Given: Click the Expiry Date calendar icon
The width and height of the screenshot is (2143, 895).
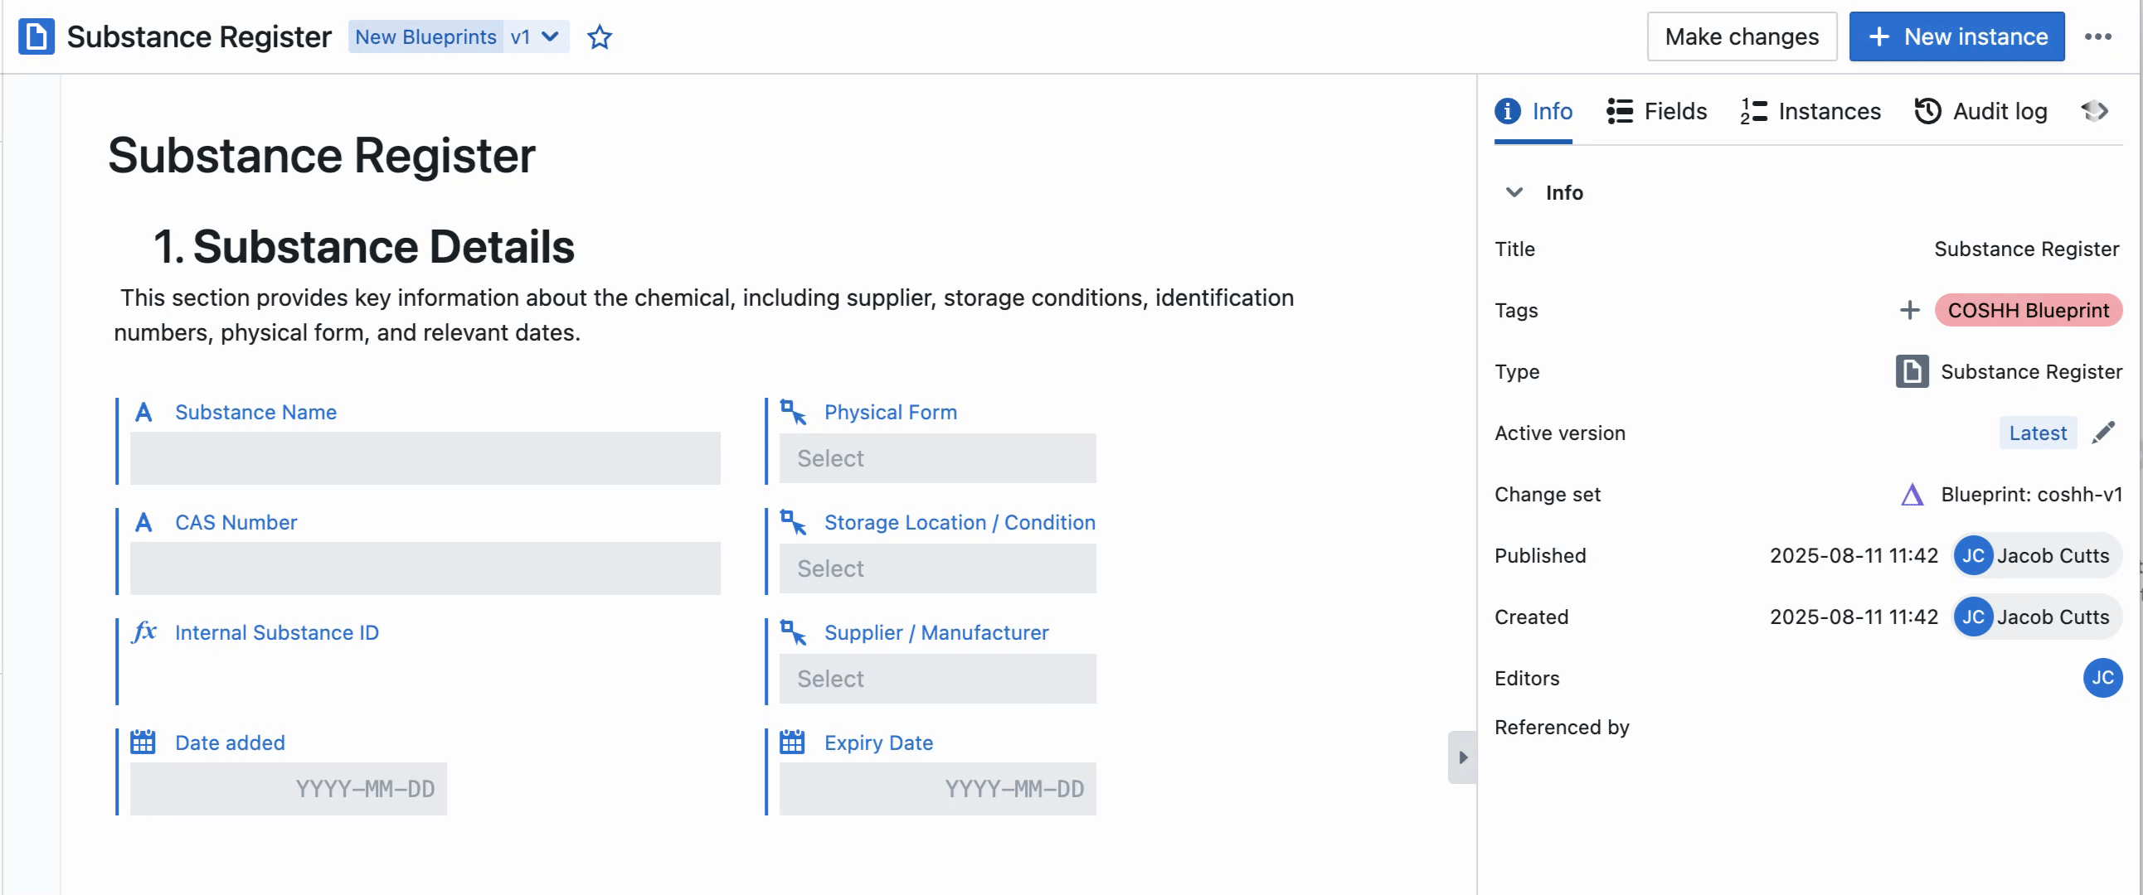Looking at the screenshot, I should click(x=792, y=742).
